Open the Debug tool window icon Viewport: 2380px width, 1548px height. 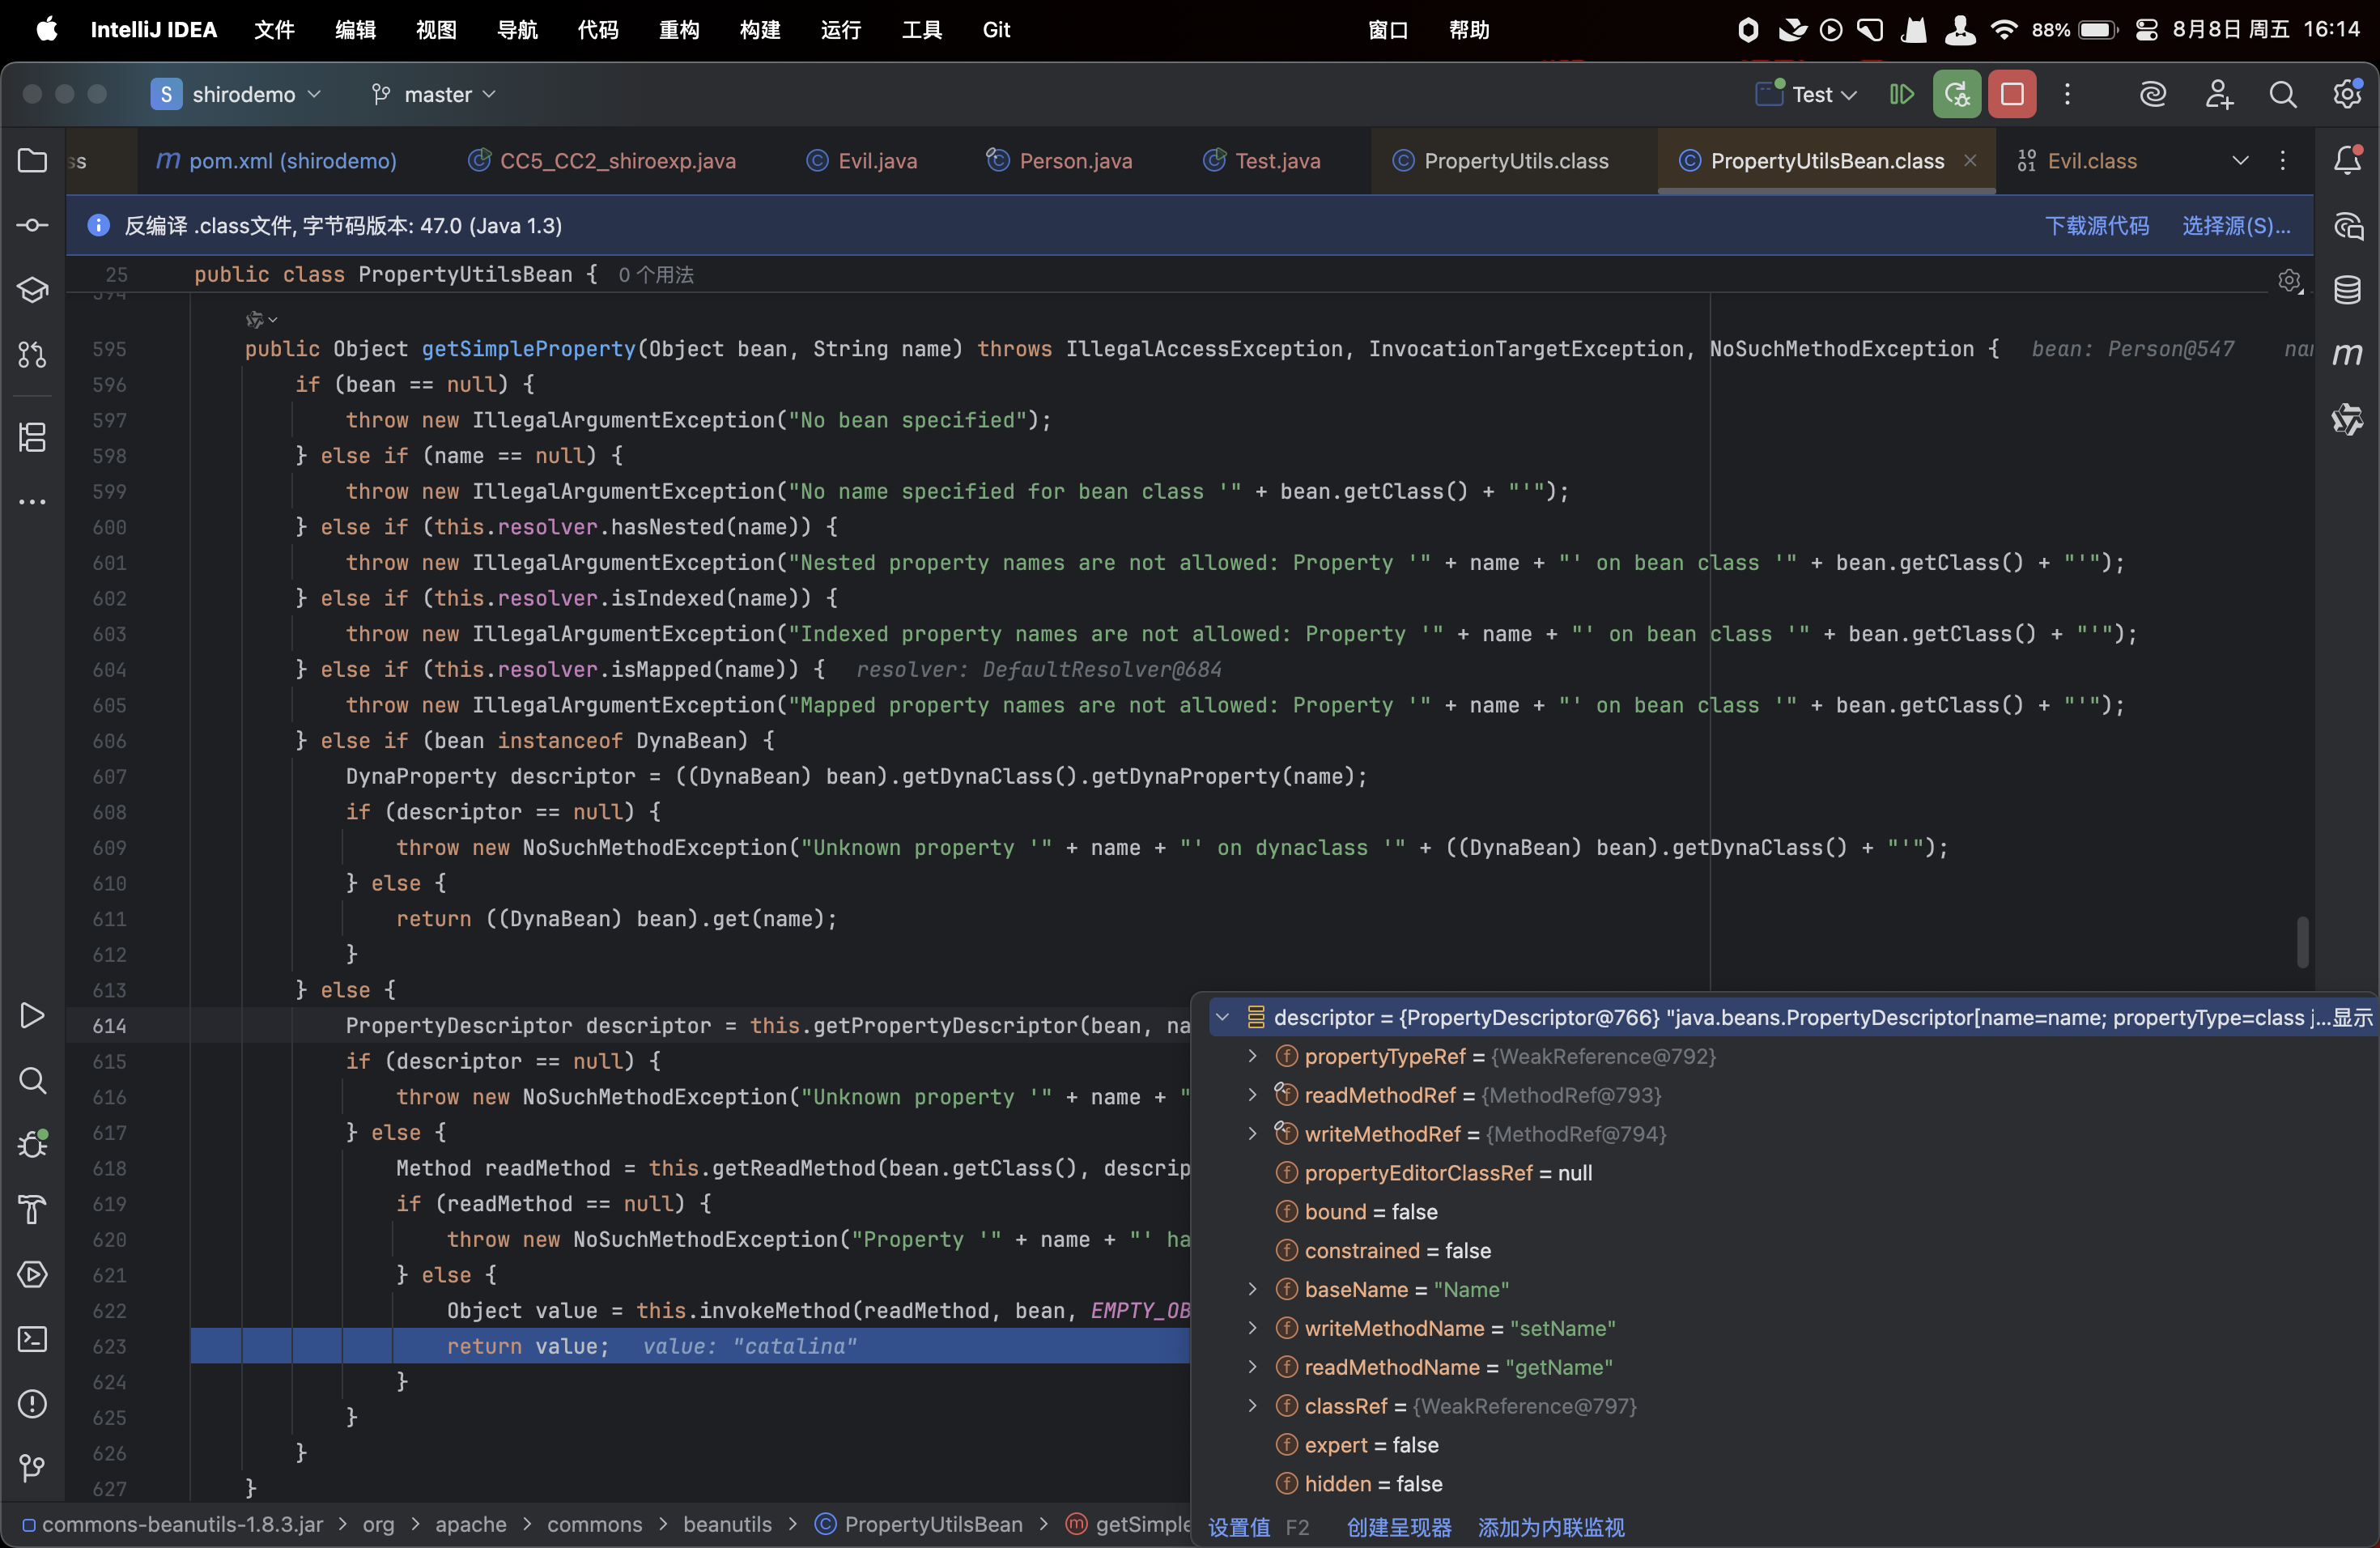click(x=32, y=1144)
